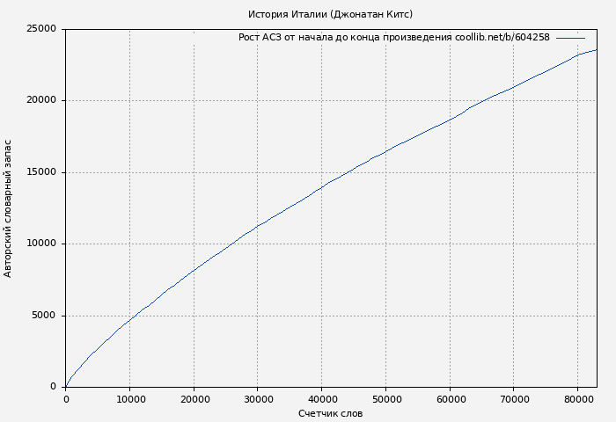Select the horizontal axis label "Счетчик слов"

(x=330, y=413)
